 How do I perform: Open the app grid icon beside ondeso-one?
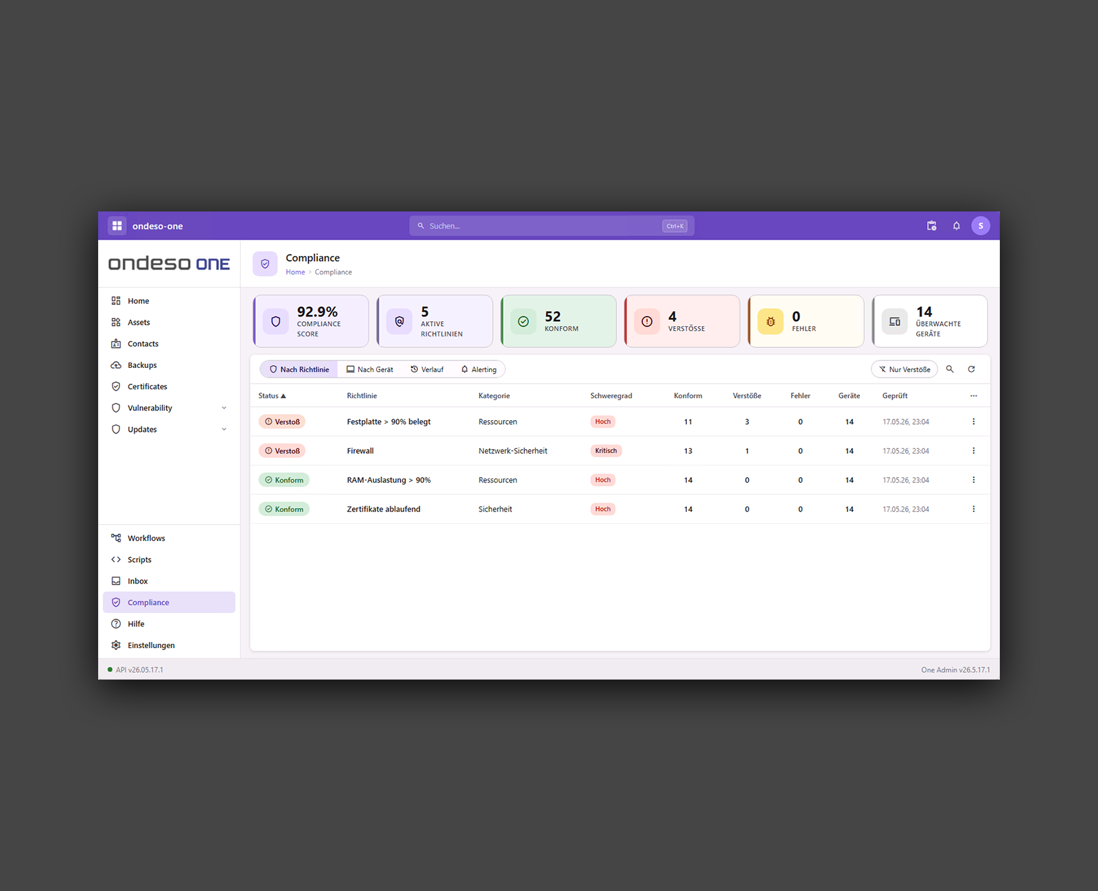click(x=117, y=226)
